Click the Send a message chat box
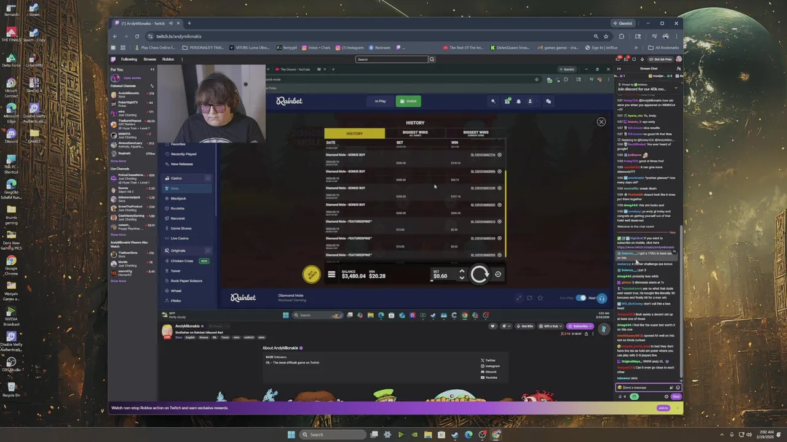This screenshot has width=787, height=442. (x=649, y=387)
